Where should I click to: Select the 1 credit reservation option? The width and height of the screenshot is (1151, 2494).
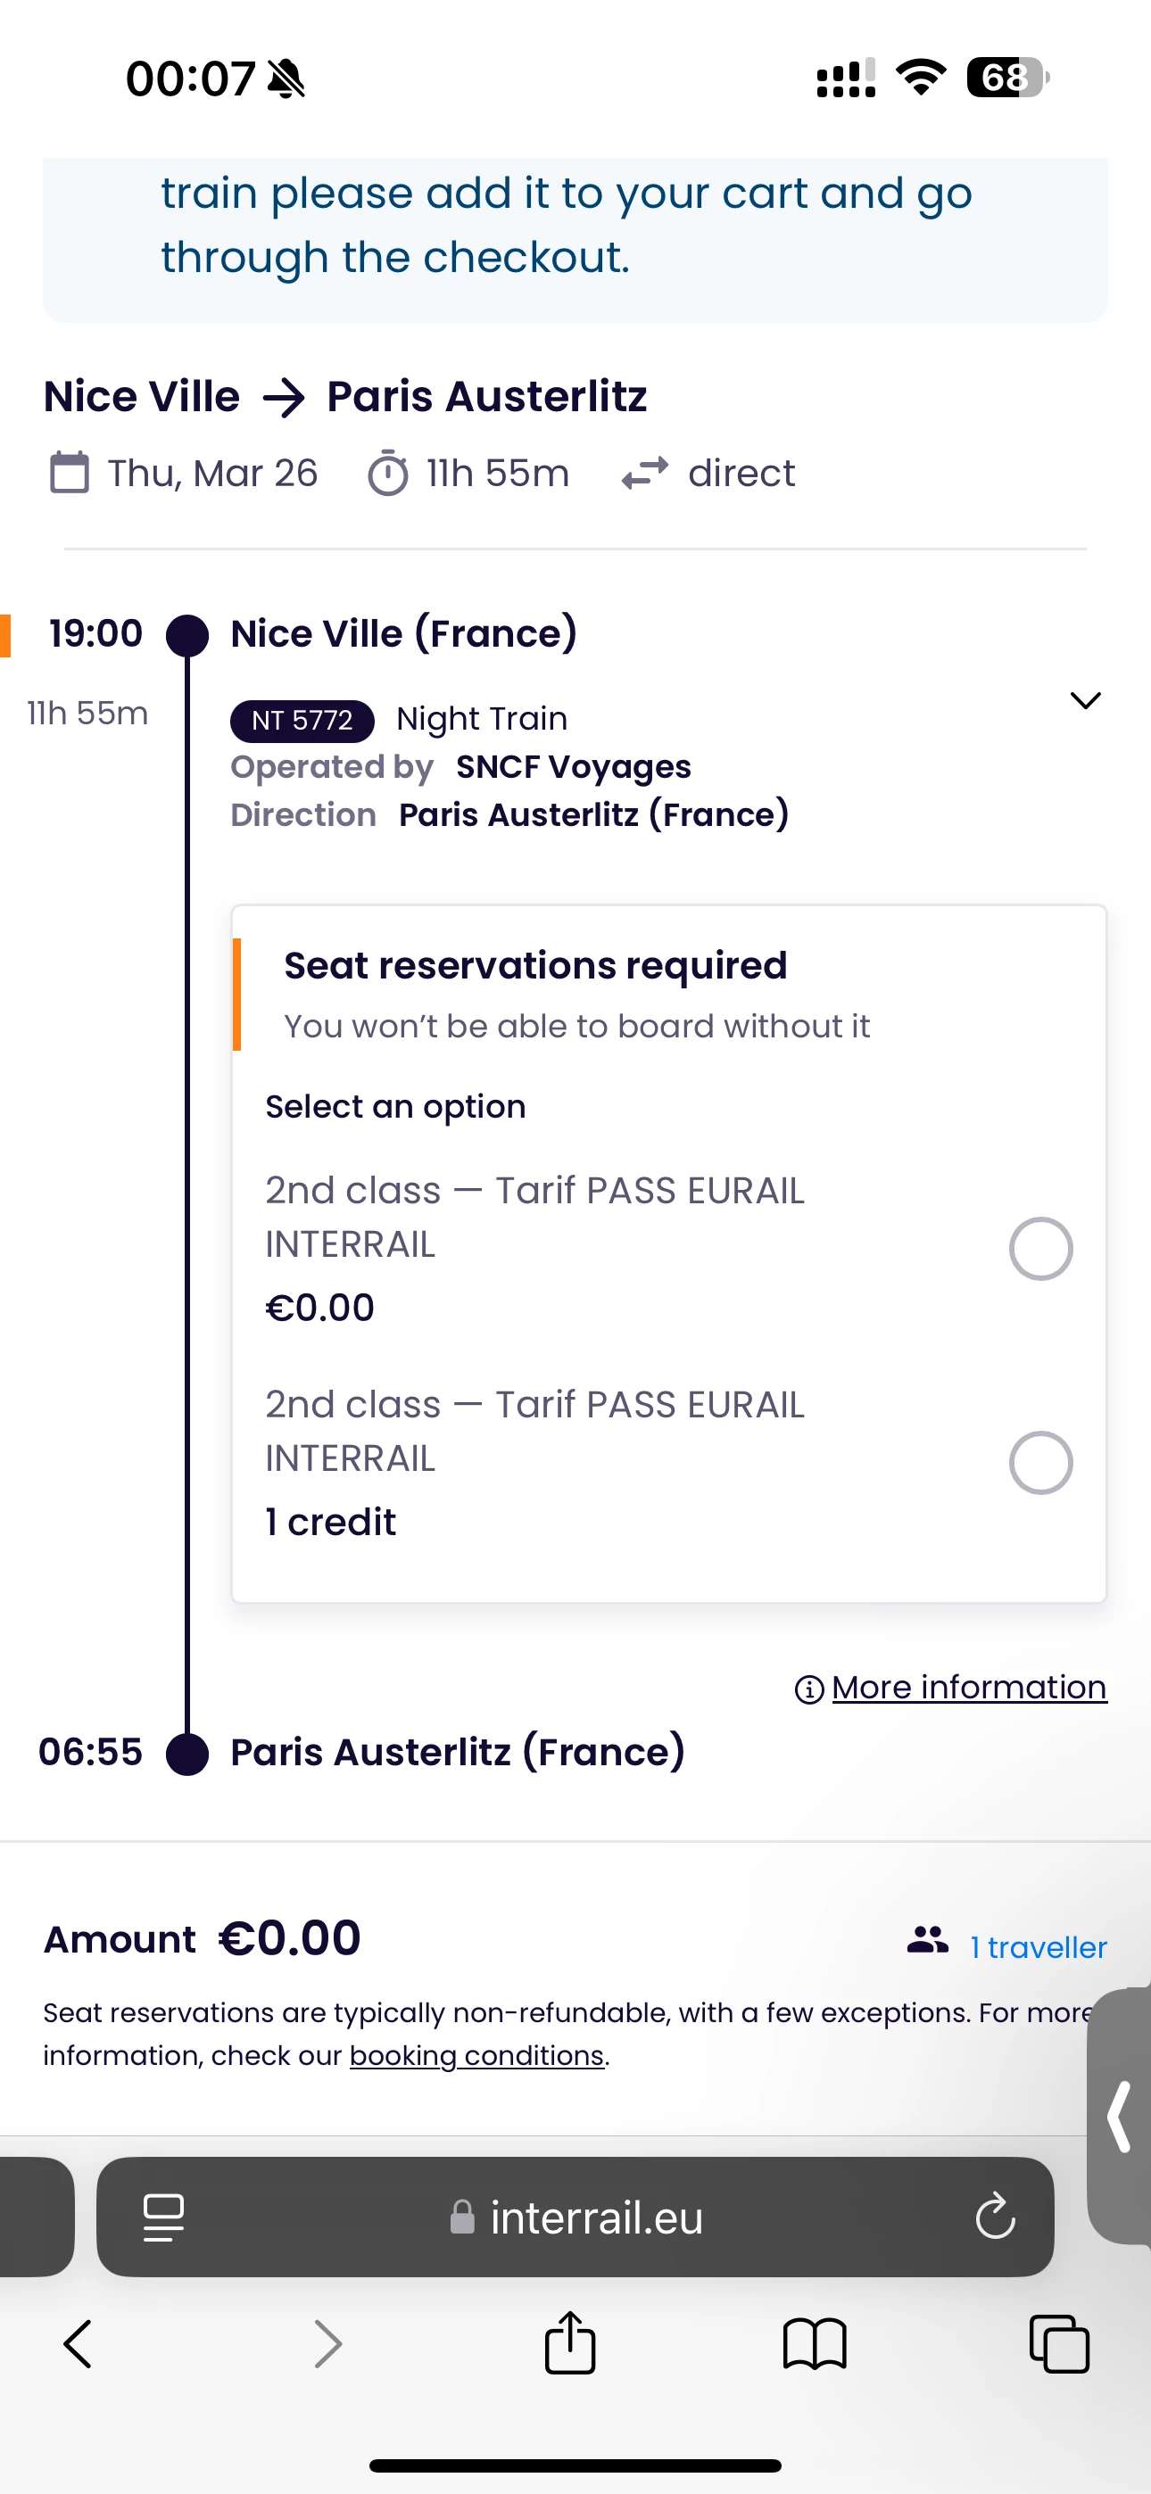1040,1463
